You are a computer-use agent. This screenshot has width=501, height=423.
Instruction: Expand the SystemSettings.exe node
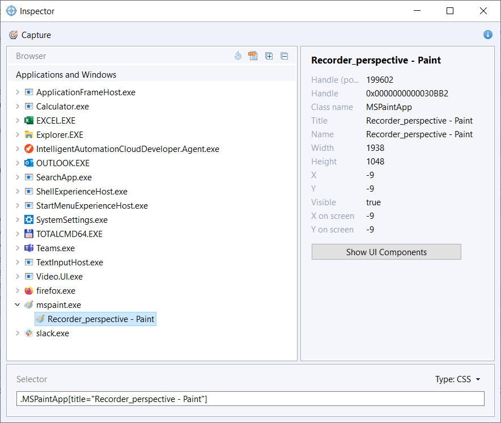click(x=18, y=219)
